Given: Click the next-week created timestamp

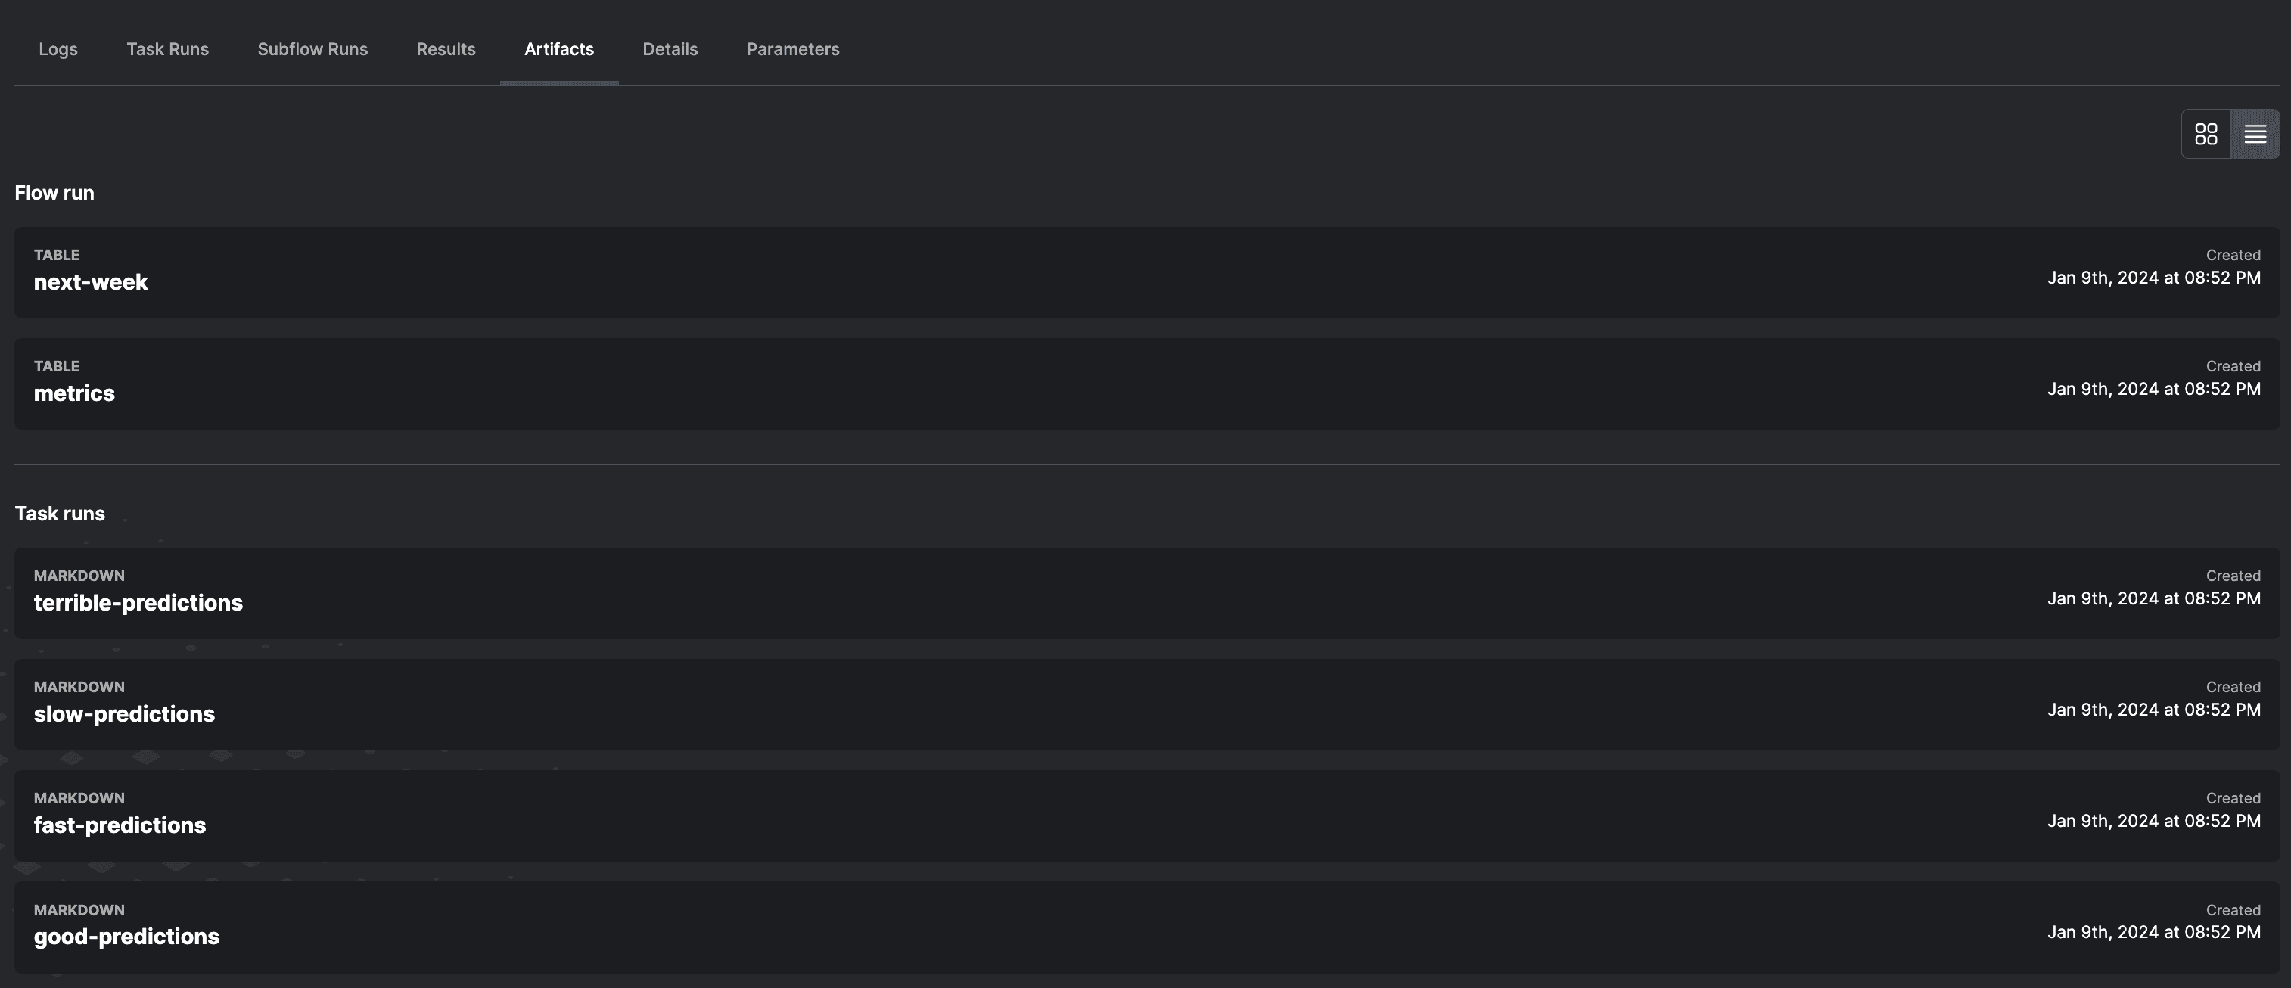Looking at the screenshot, I should [2153, 278].
